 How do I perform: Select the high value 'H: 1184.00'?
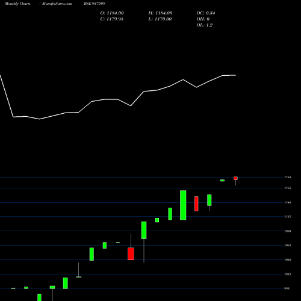pyautogui.click(x=160, y=13)
